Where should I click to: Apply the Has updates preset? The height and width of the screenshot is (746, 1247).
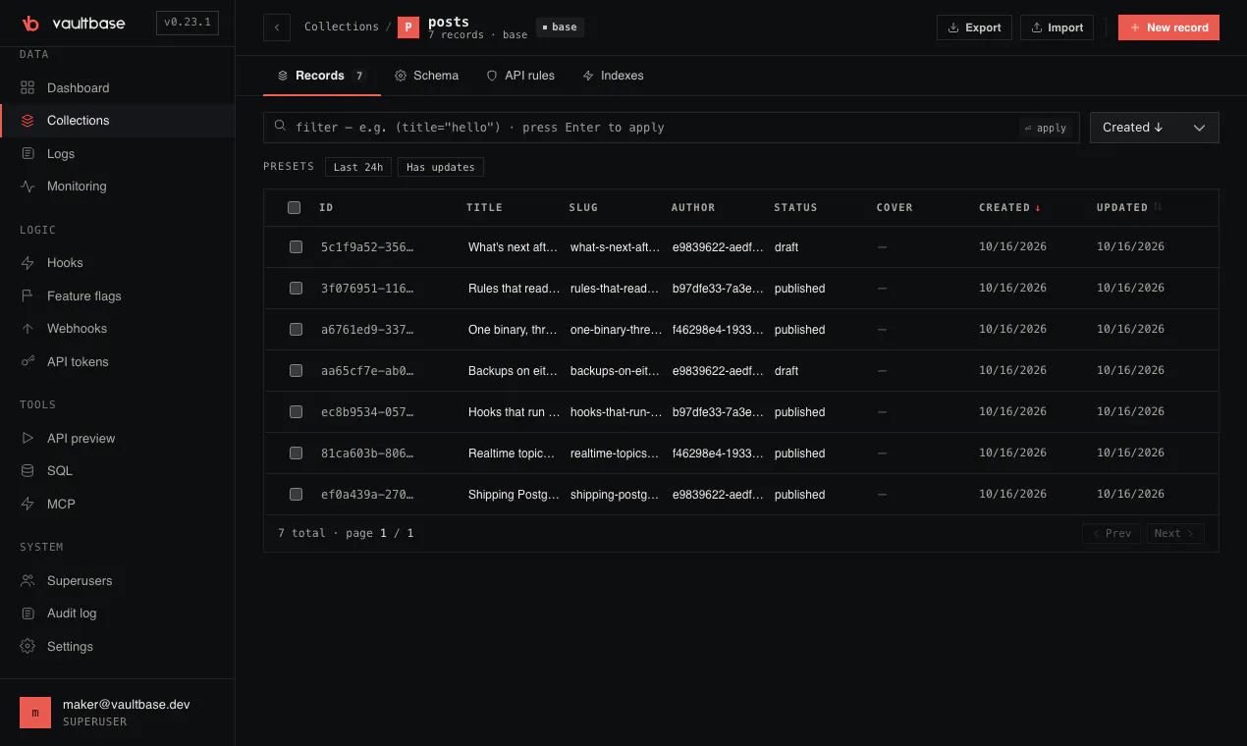click(441, 167)
